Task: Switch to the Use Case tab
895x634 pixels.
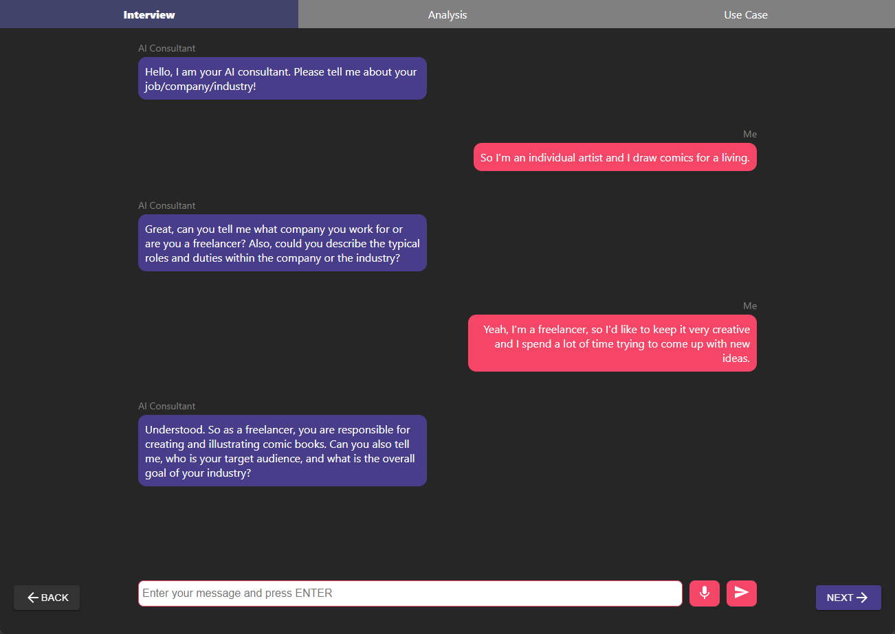Action: (746, 14)
